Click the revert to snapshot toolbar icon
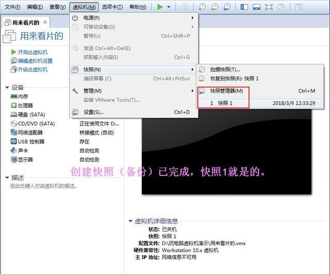The height and width of the screenshot is (275, 330). 214,7
